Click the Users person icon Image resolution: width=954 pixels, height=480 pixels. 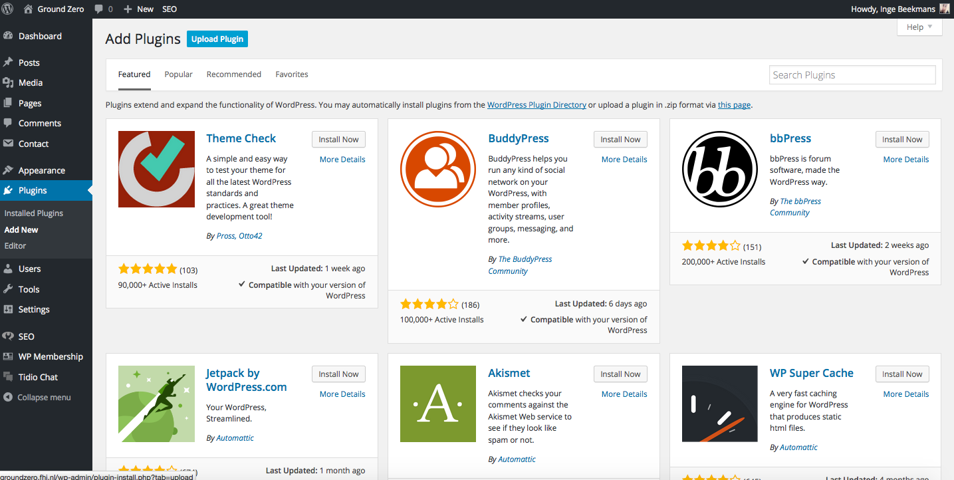pos(8,269)
